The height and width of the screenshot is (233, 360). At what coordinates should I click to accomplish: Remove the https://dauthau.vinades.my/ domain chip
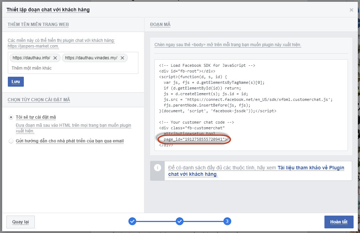click(x=122, y=58)
